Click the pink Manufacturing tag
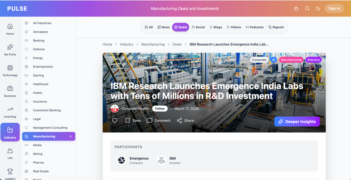Image resolution: width=351 pixels, height=180 pixels. (291, 60)
